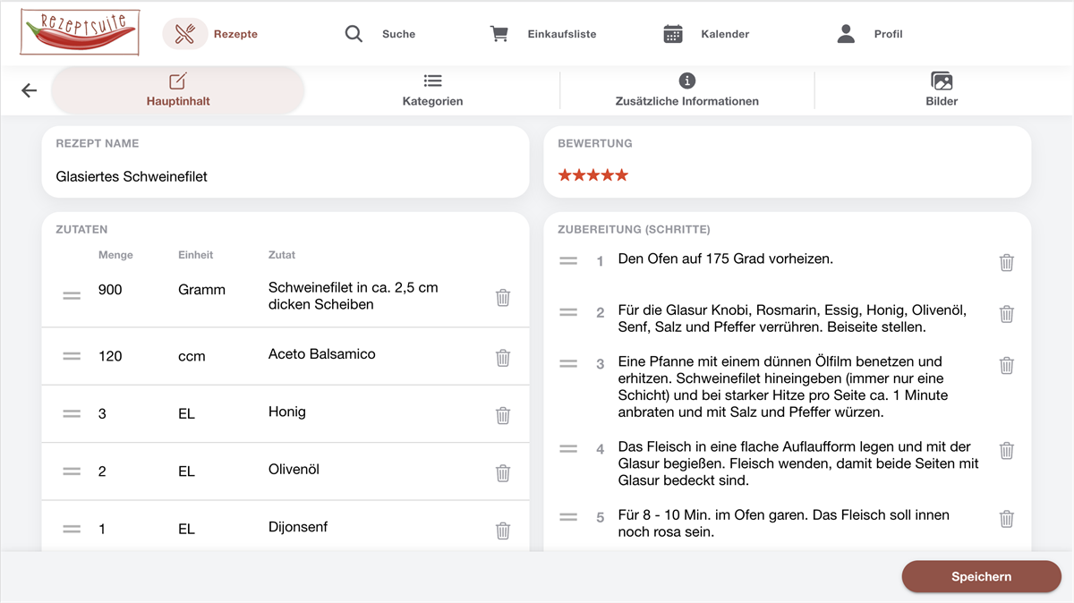Click the Rezept Name field with Glasiertes Schweinefilet
The image size is (1074, 603).
[286, 176]
